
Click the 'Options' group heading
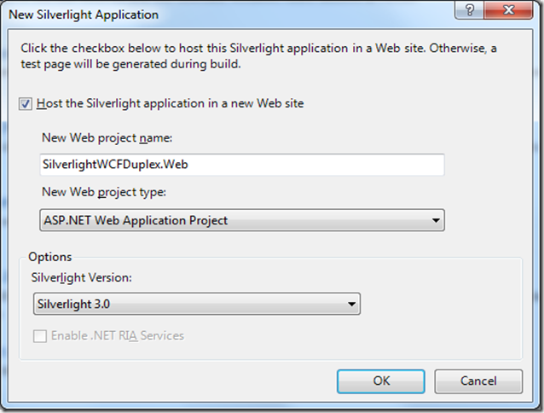[49, 256]
